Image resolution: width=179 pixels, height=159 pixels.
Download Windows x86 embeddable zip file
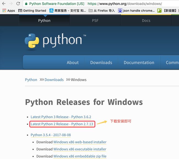point(80,156)
